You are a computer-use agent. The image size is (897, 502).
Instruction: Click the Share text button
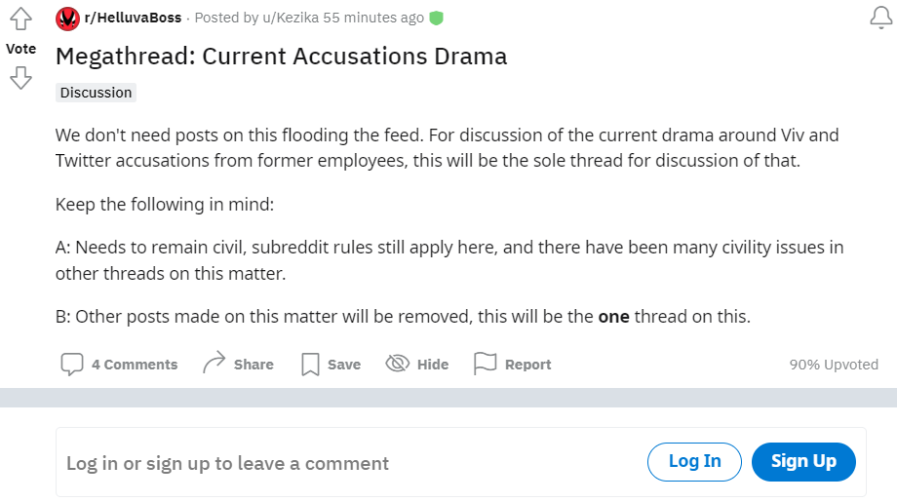tap(253, 365)
